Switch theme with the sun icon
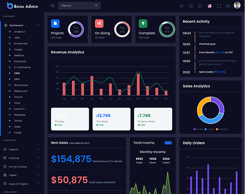The width and height of the screenshot is (245, 194). [x=182, y=6]
